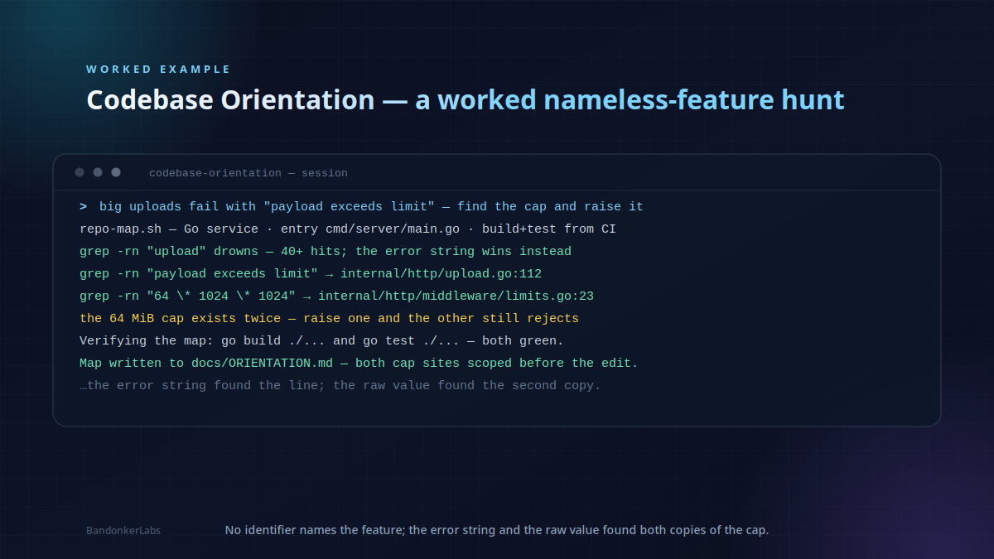This screenshot has width=994, height=559.
Task: Click the line 'Verifying the map: go build ./...'
Action: [x=321, y=341]
